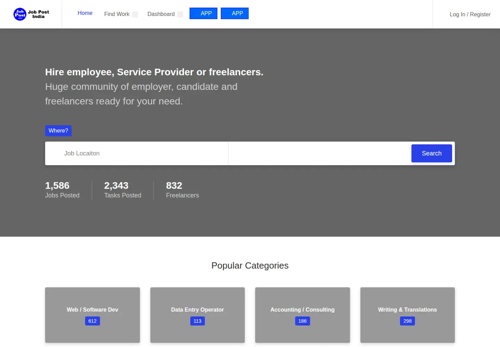
Task: Expand the dropdown arrow beside Dashboard
Action: coord(180,14)
